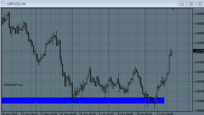This screenshot has height=115, width=204.
Task: Click the 1.56880 price scale value
Action: pos(199,111)
